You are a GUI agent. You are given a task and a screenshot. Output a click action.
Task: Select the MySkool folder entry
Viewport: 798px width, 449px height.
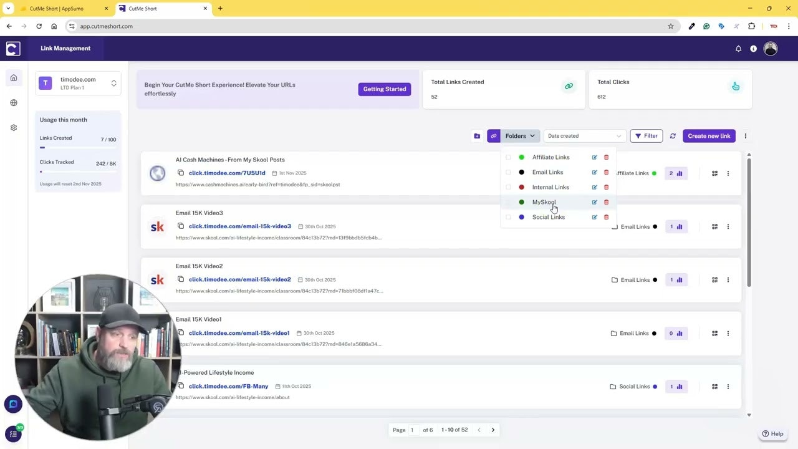click(x=544, y=202)
